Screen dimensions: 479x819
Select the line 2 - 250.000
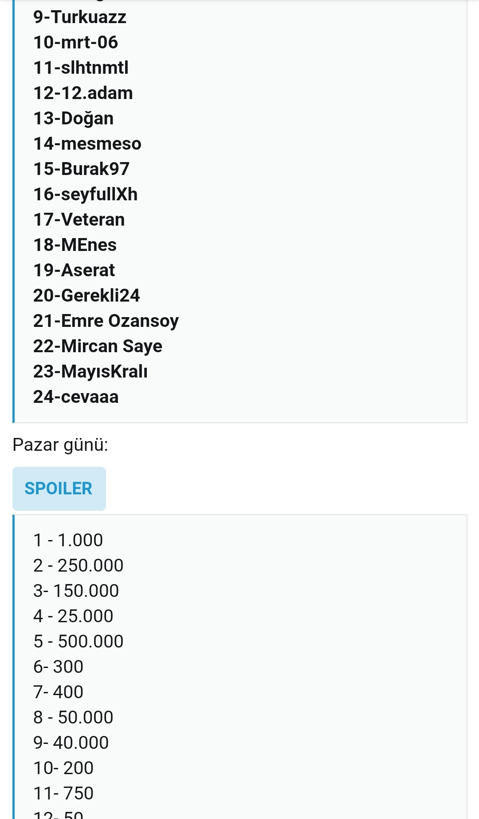click(x=78, y=566)
